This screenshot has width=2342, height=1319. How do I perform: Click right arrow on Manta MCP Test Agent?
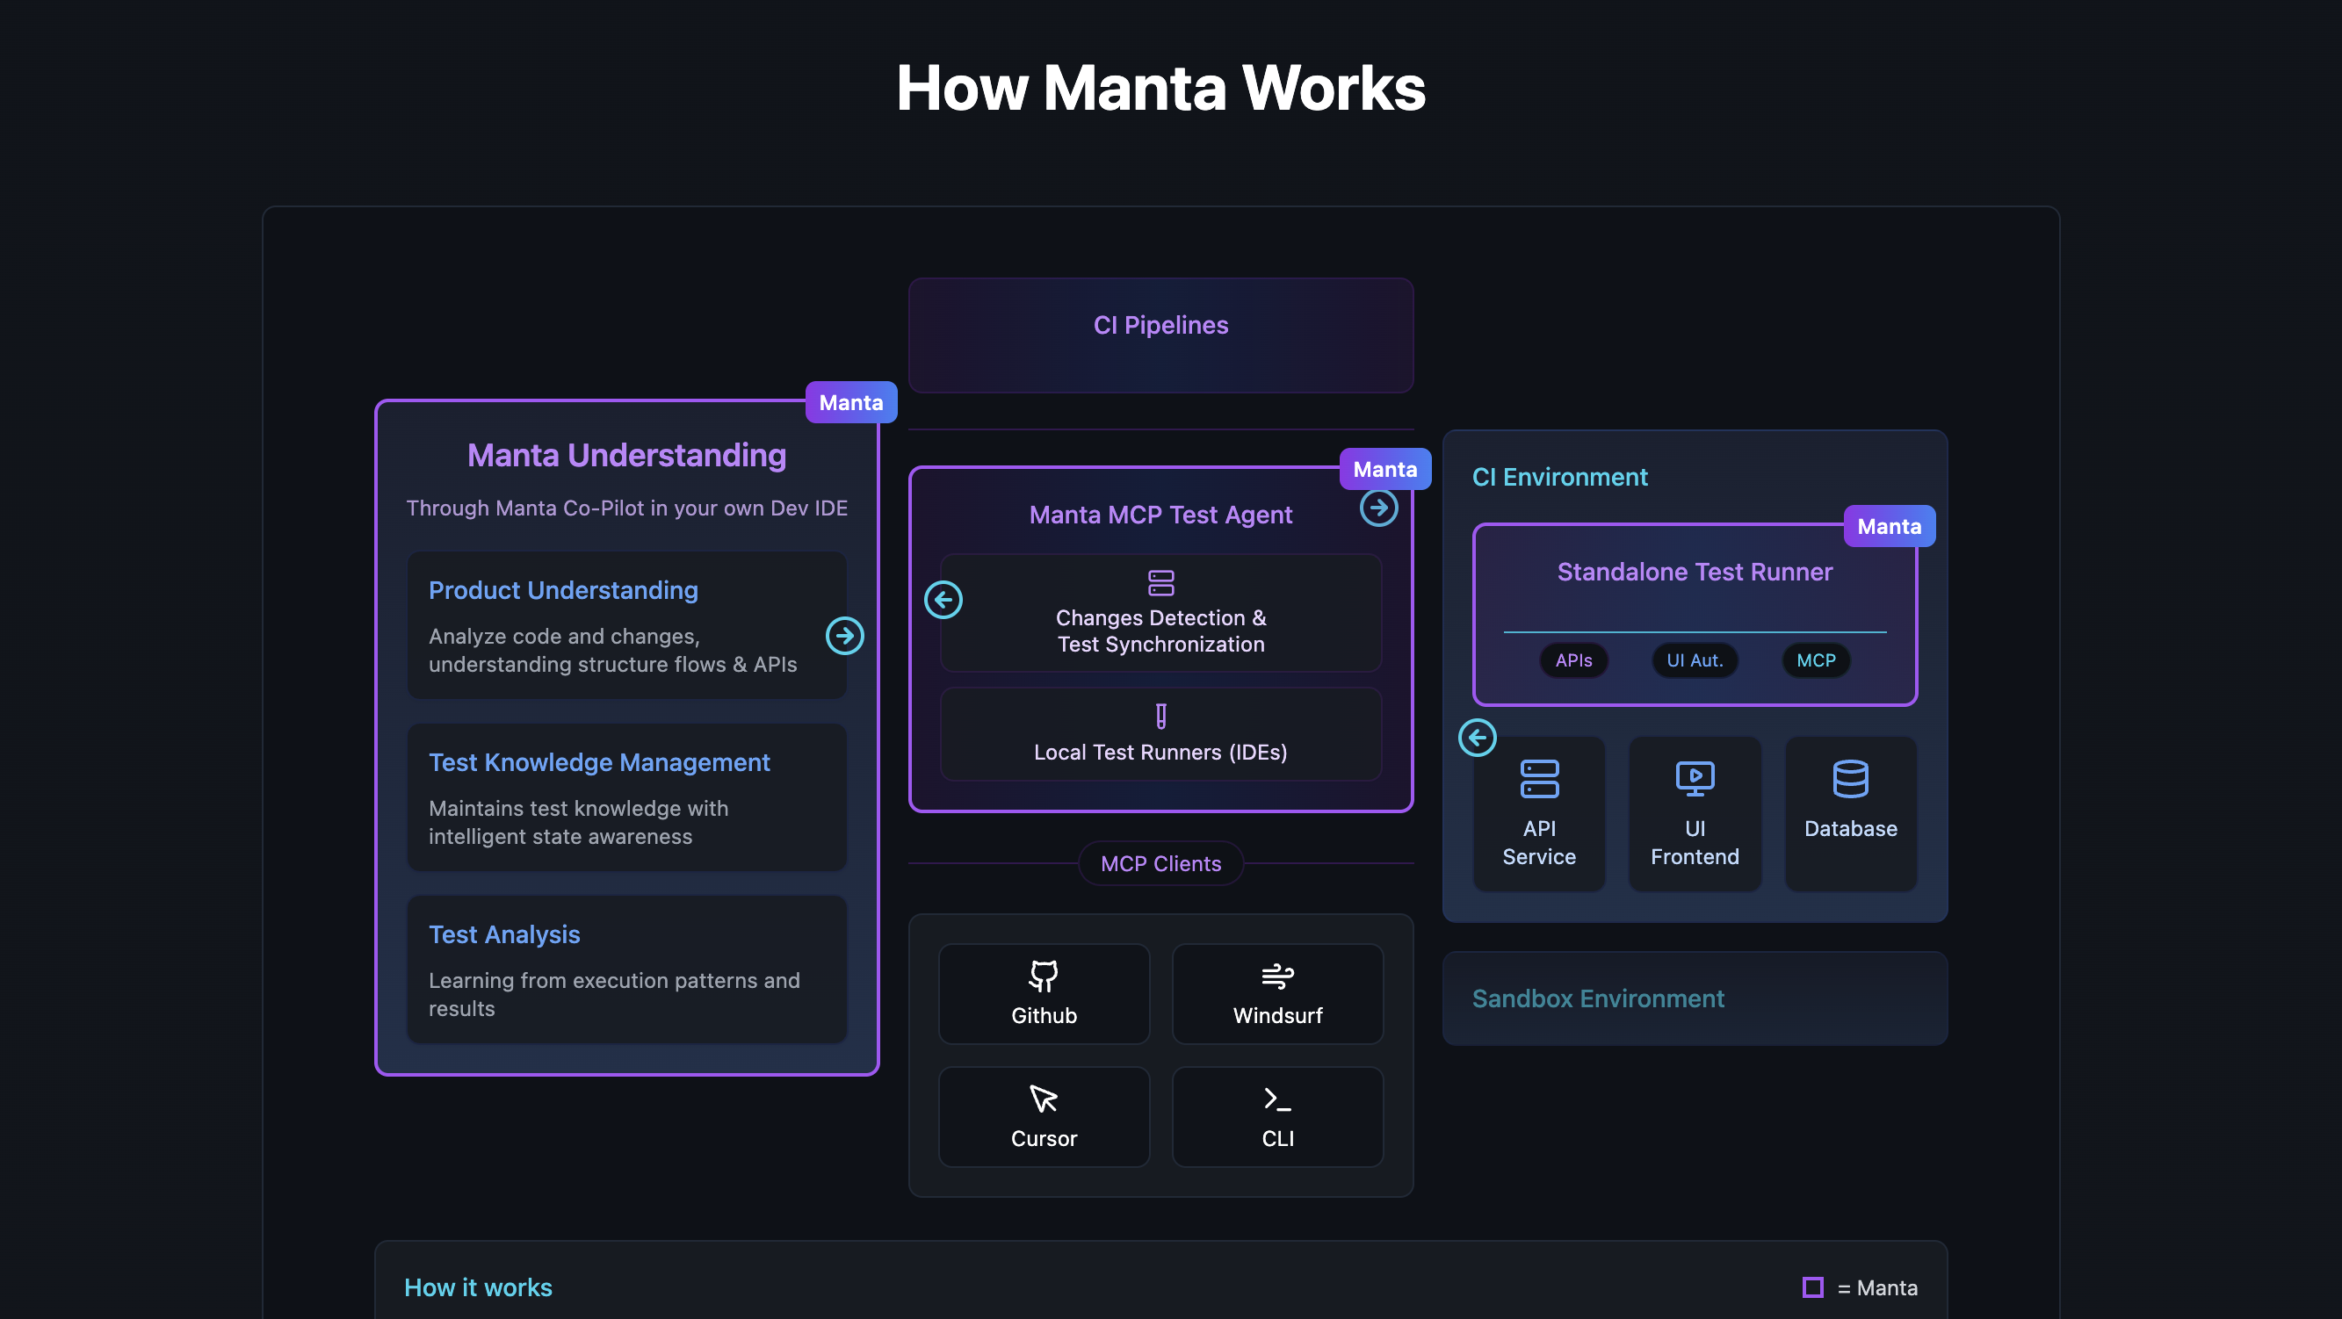[x=1378, y=508]
